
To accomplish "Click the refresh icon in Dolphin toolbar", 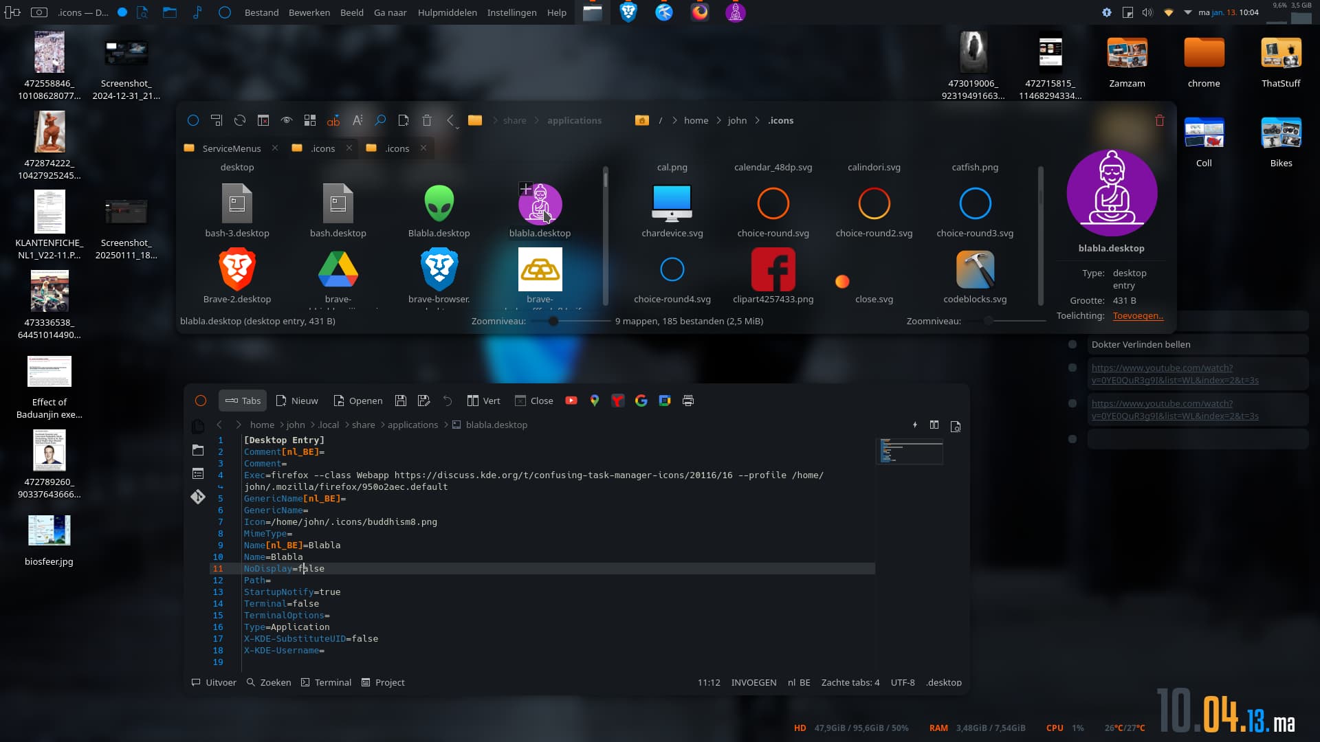I will pyautogui.click(x=239, y=120).
